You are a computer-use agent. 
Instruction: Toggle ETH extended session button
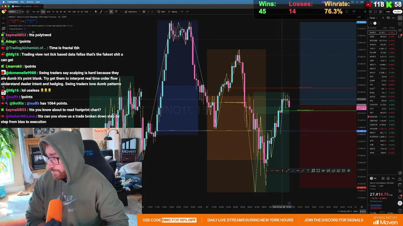tap(355, 212)
